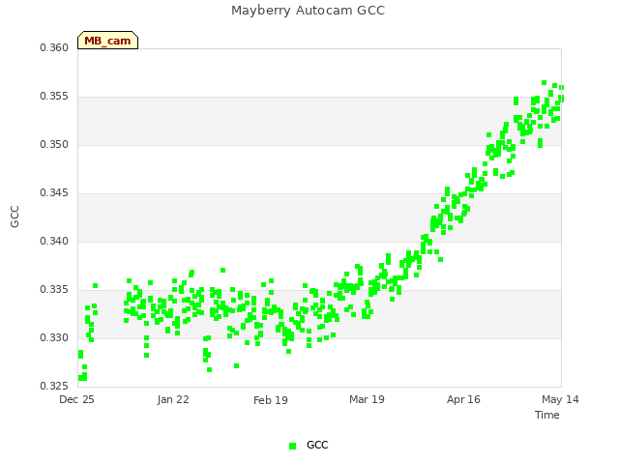619x464 pixels.
Task: Click the green GCC legend swatch
Action: coord(292,446)
